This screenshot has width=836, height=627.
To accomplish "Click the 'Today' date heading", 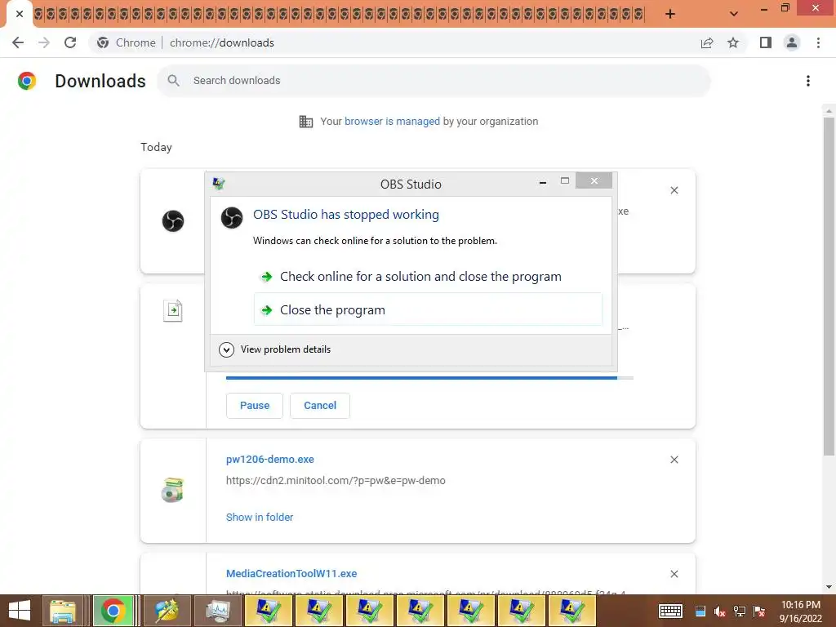I will point(156,147).
